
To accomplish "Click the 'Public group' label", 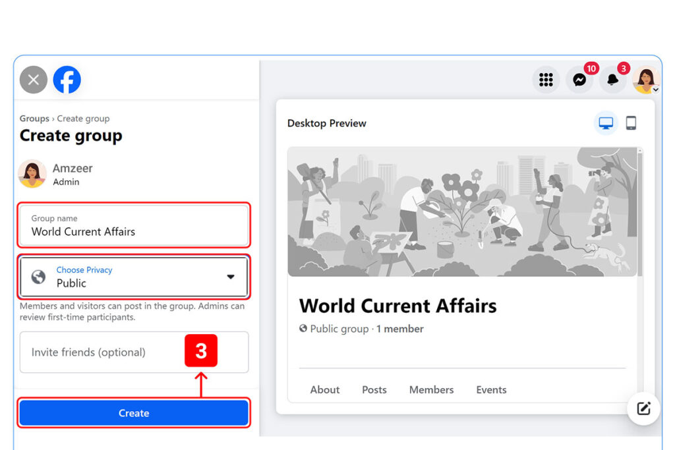I will (339, 329).
